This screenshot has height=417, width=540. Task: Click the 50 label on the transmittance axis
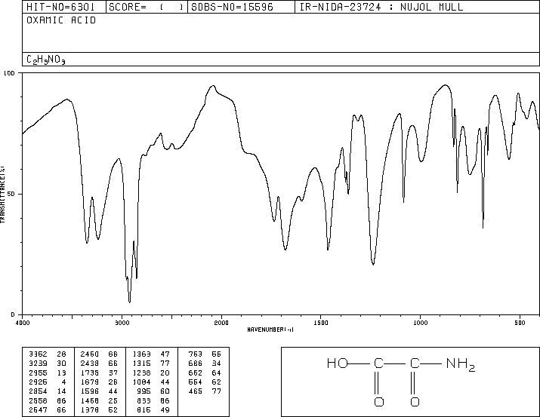click(x=11, y=194)
